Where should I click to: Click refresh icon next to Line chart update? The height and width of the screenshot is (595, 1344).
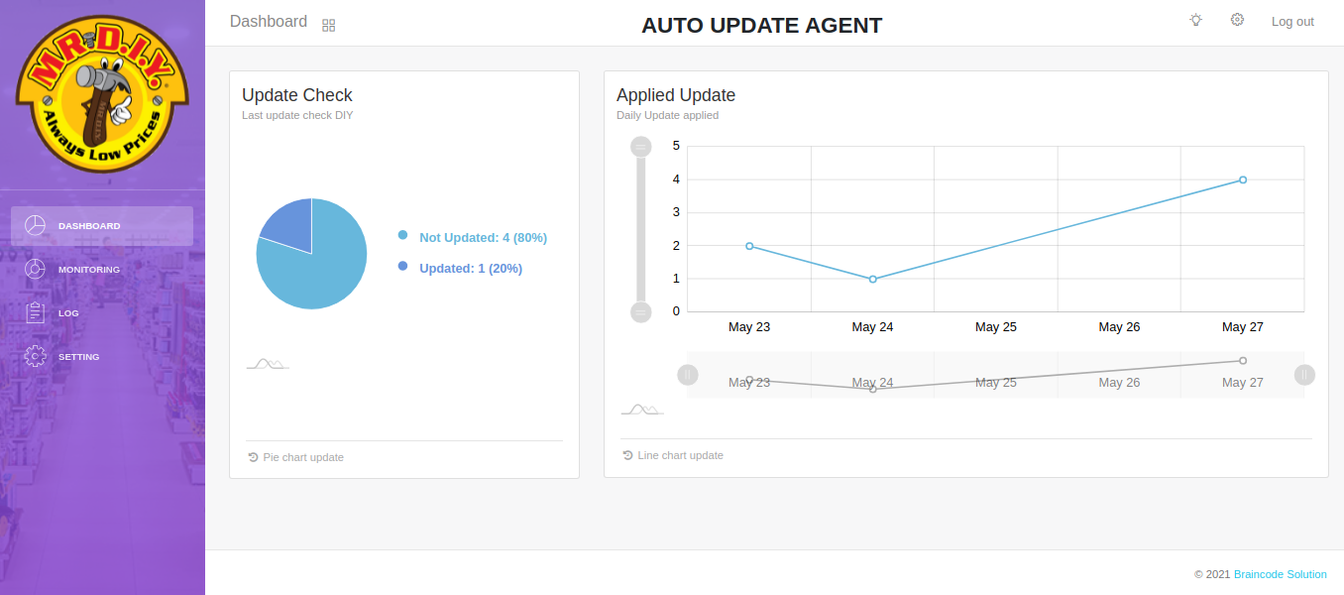click(x=628, y=455)
